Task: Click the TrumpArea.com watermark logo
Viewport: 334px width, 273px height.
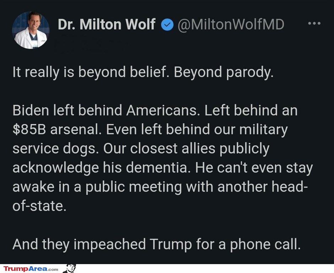Action: pos(31,269)
